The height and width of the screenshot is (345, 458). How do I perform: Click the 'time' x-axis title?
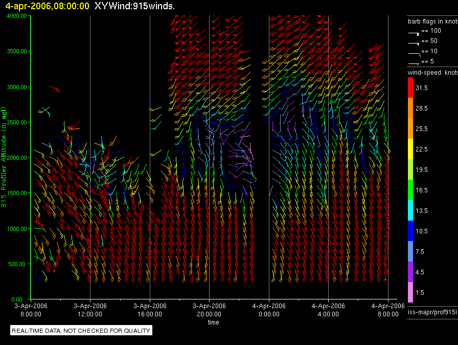click(x=214, y=322)
